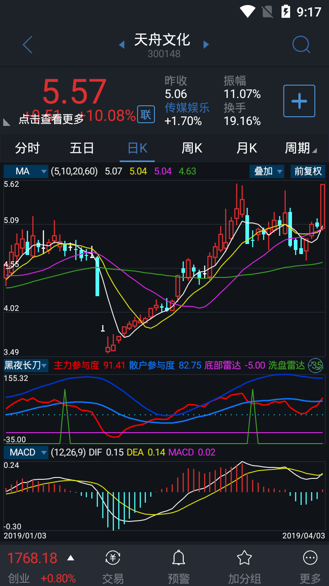This screenshot has height=586, width=329.
Task: Tap 昨收 value 5.06
Action: pos(176,94)
